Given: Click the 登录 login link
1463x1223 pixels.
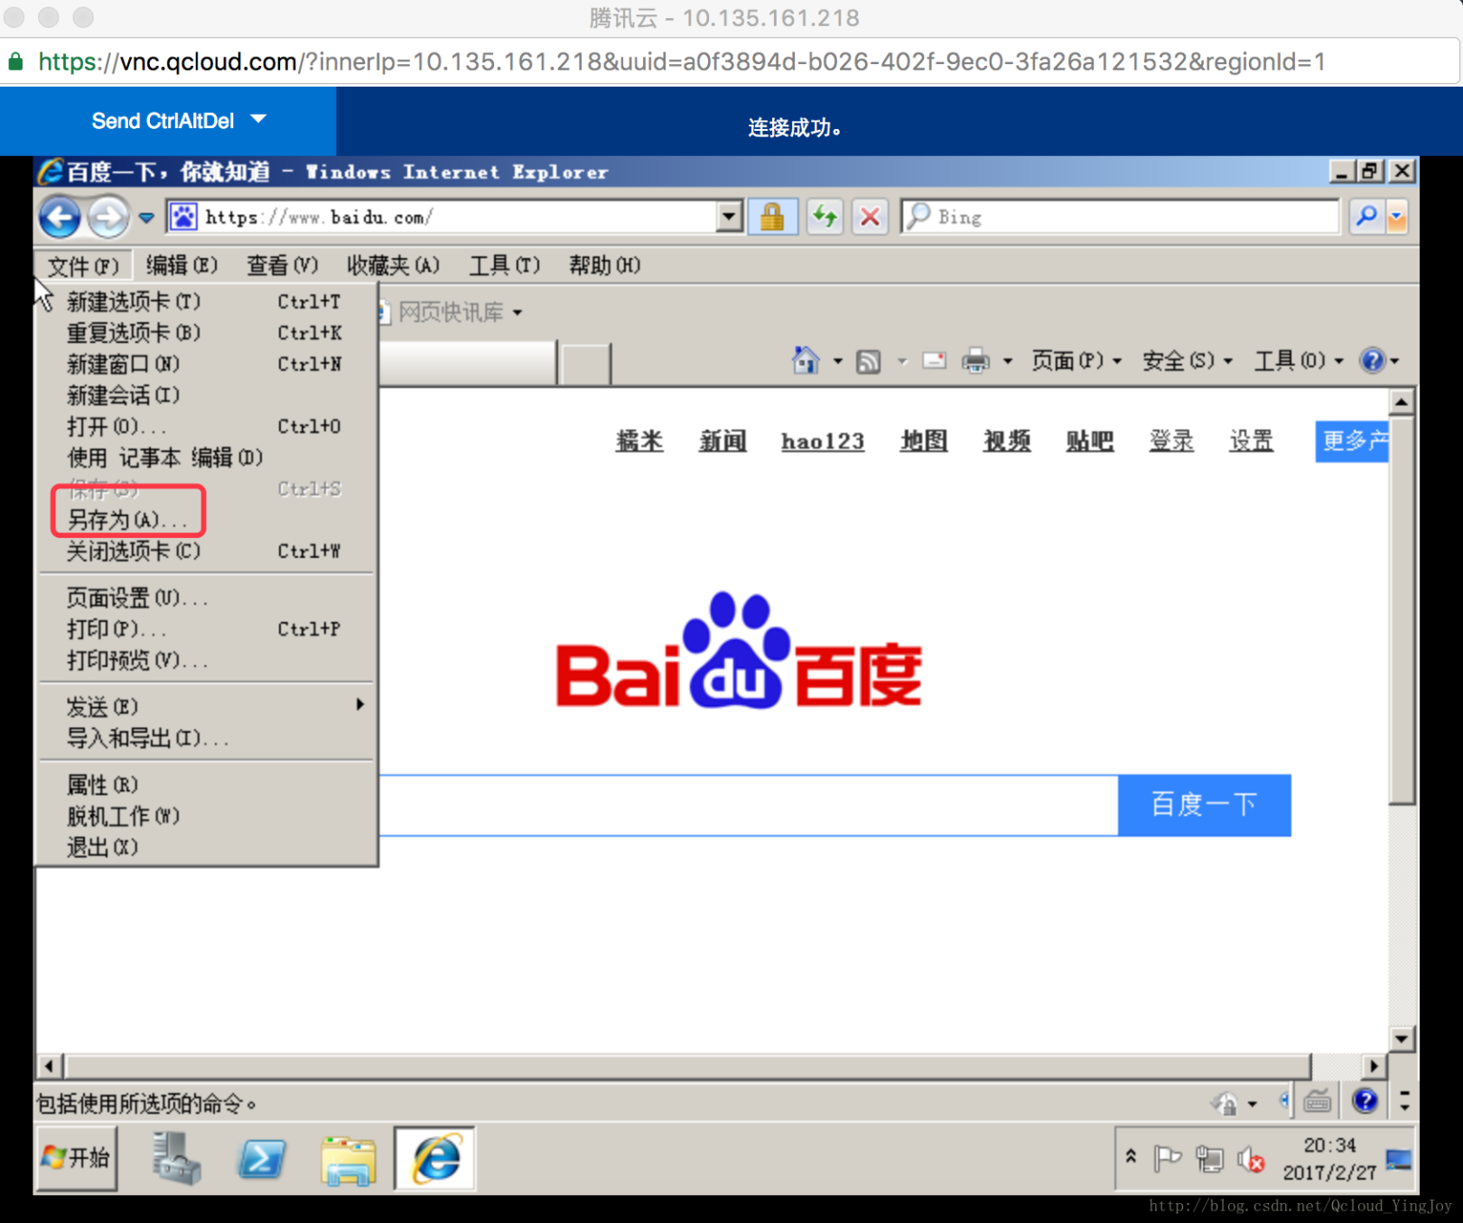Looking at the screenshot, I should [1171, 440].
